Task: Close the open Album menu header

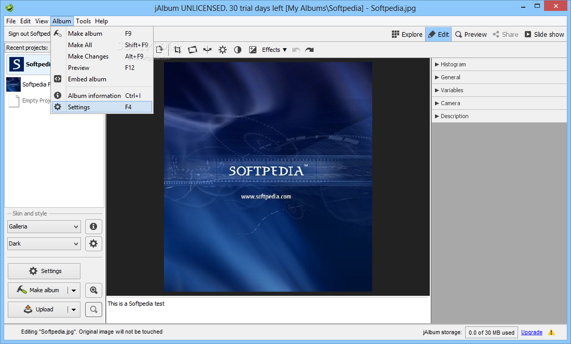Action: [62, 21]
